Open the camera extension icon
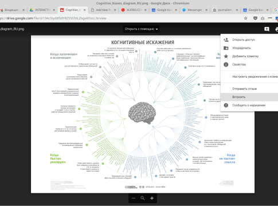 tap(263, 18)
